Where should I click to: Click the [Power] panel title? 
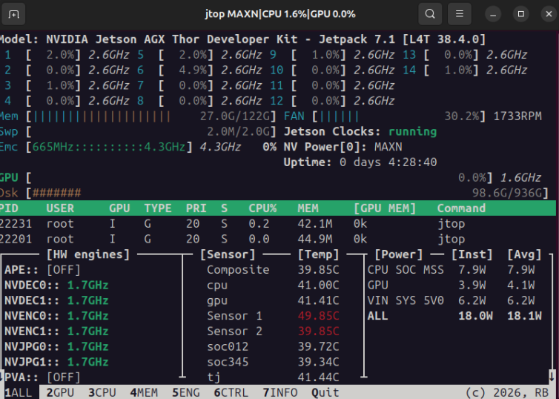399,254
